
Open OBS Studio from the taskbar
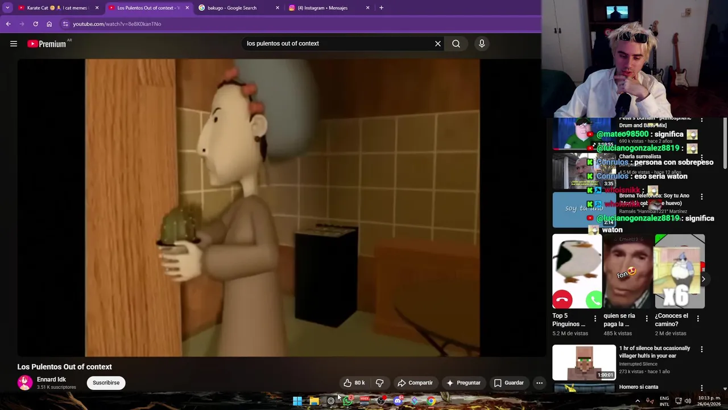coord(381,401)
